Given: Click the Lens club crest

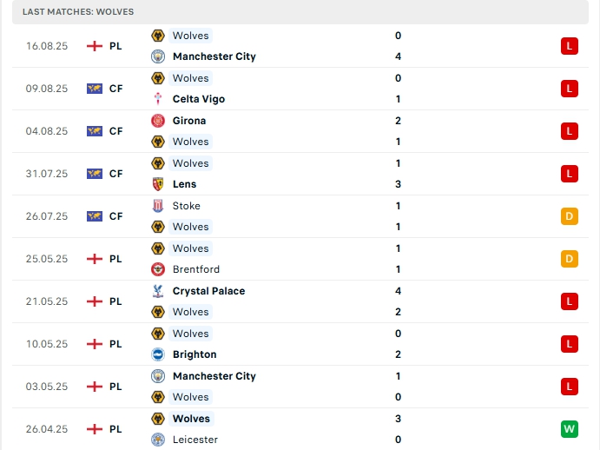Looking at the screenshot, I should (x=158, y=184).
